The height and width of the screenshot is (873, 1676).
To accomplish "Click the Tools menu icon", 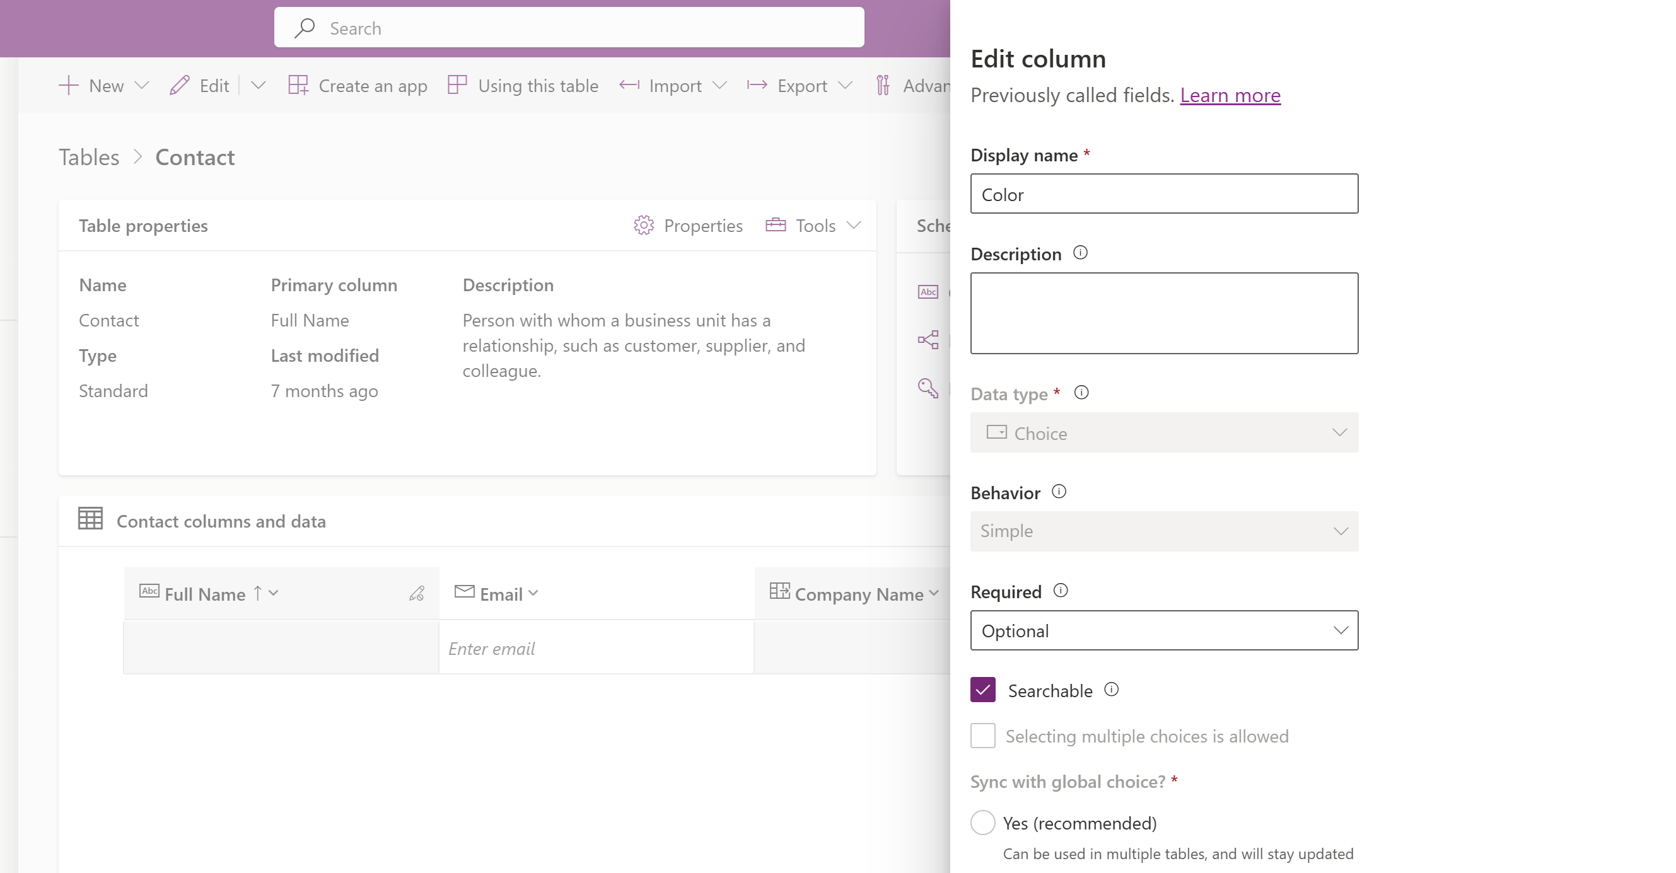I will [776, 225].
